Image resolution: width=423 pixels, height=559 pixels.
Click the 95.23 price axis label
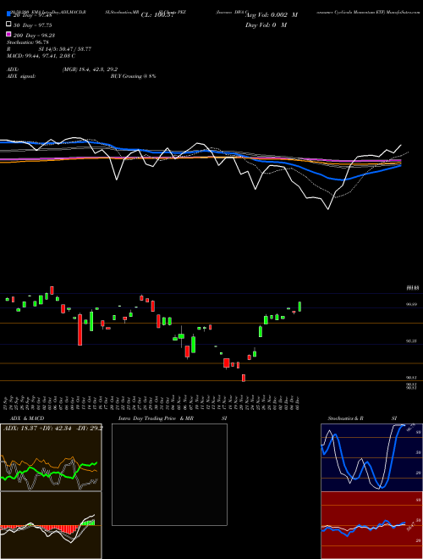tap(411, 340)
